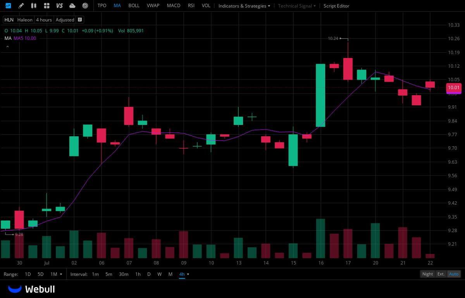The height and width of the screenshot is (298, 465).
Task: Choose the M monthly interval
Action: (170, 274)
